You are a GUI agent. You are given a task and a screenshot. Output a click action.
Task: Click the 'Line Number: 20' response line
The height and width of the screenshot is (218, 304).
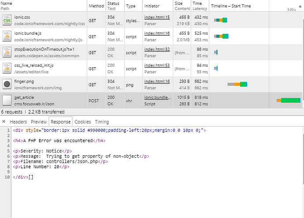[x=41, y=167]
